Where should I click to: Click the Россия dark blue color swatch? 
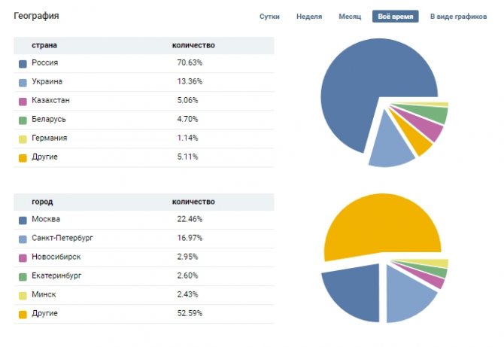(23, 64)
